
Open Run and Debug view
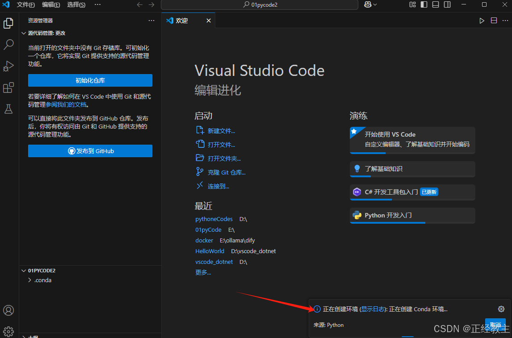coord(8,66)
